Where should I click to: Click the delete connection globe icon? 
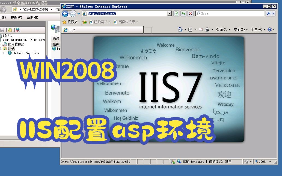18,30
